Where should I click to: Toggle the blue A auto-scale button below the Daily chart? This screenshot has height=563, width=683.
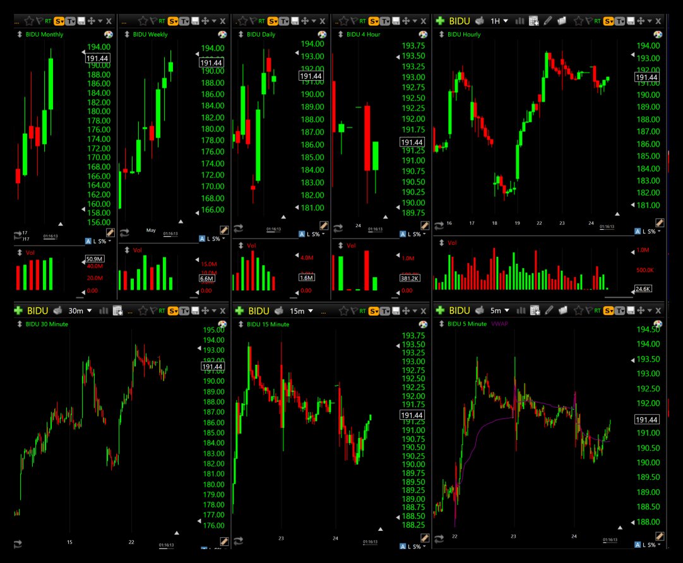coord(302,234)
